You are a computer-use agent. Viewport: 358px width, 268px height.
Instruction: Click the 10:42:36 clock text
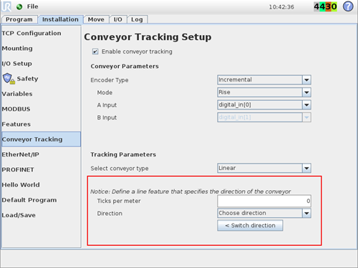(x=281, y=7)
